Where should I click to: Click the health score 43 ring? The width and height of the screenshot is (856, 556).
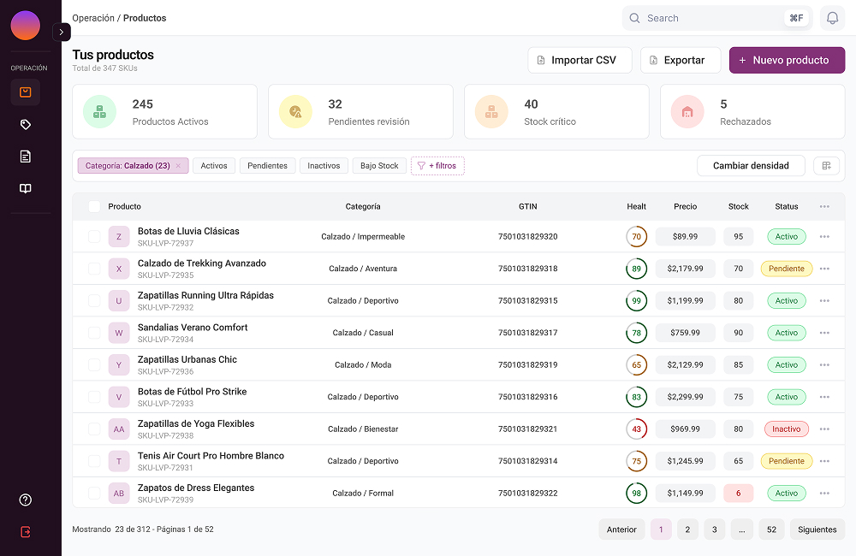tap(637, 429)
